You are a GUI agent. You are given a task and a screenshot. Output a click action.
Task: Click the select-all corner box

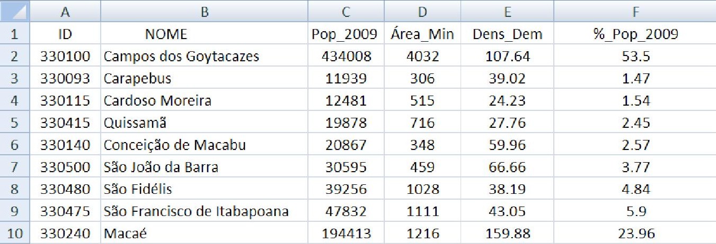[x=15, y=11]
